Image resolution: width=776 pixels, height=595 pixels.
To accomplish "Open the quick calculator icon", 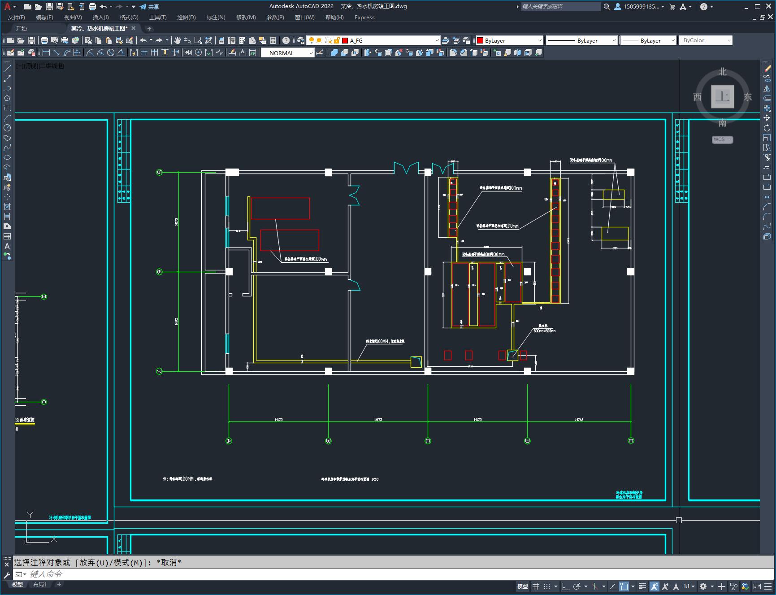I will tap(273, 40).
